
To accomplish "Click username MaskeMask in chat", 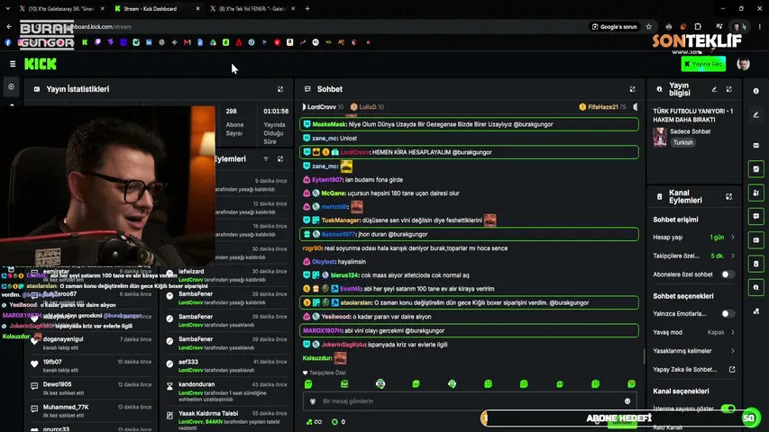I will (328, 124).
